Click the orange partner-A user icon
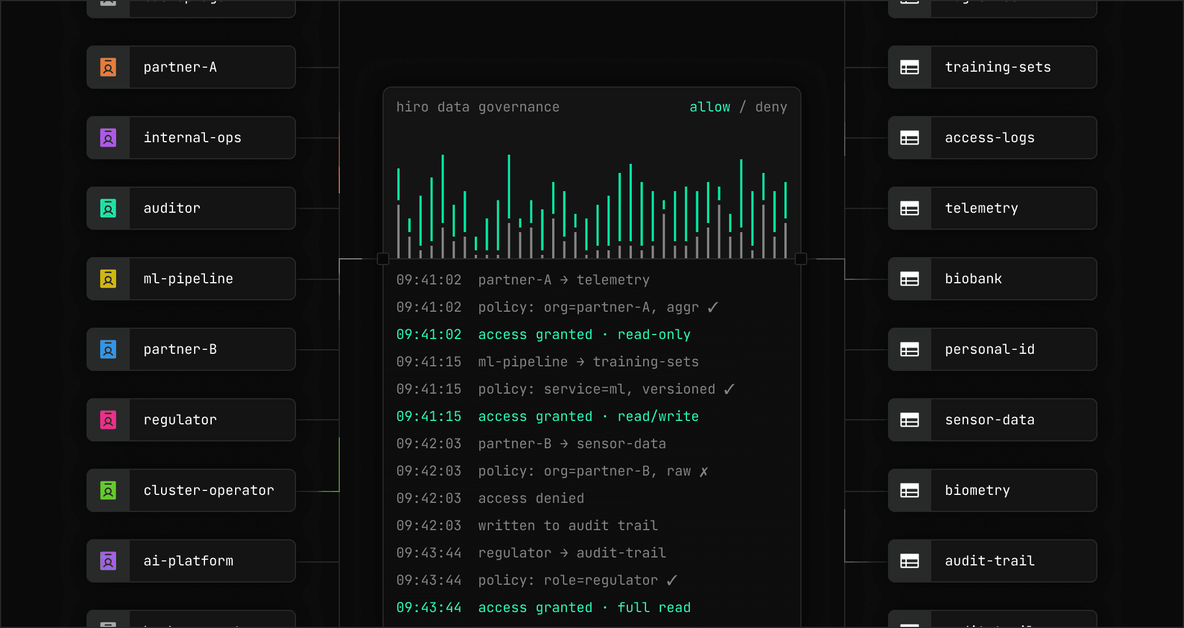 [108, 67]
